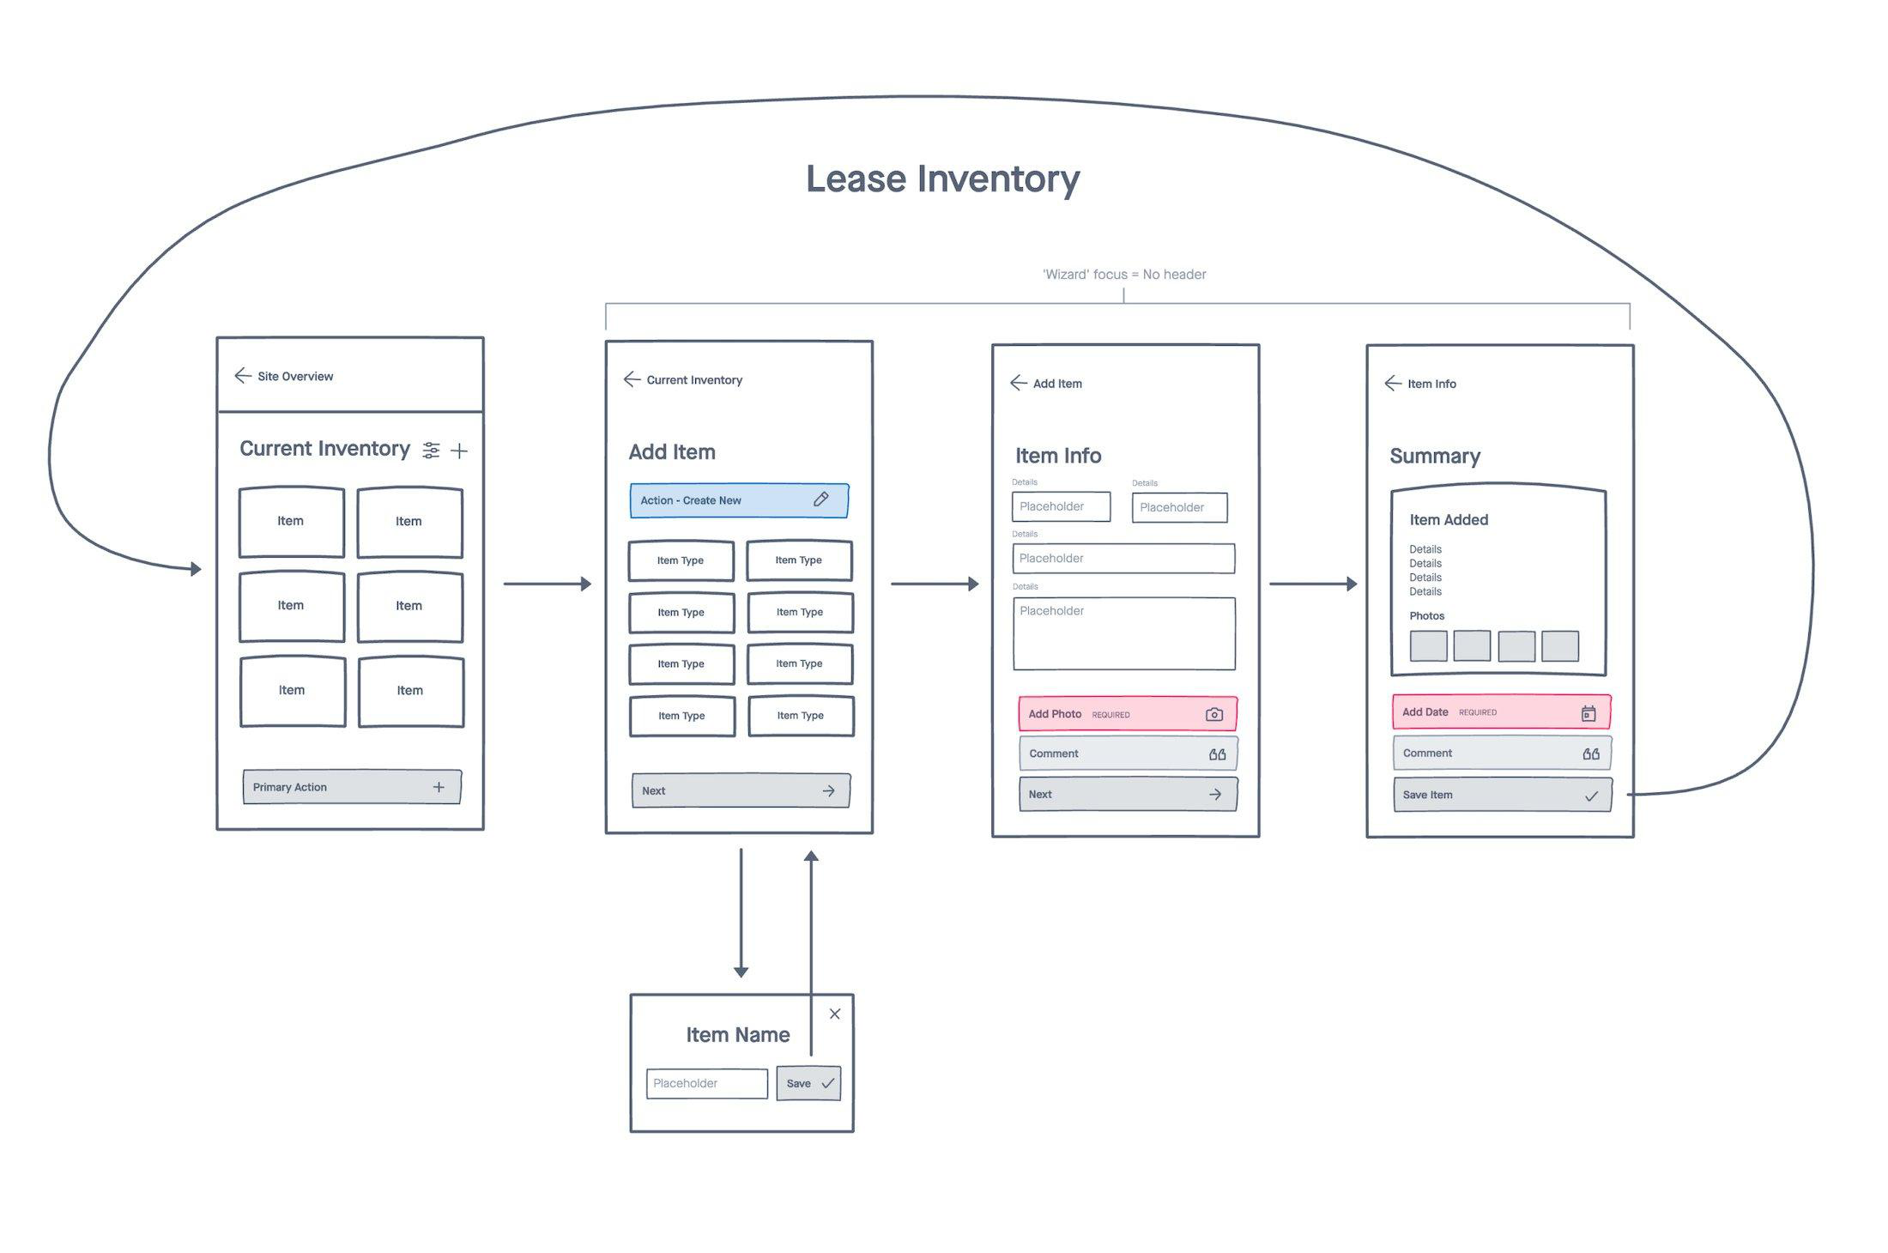Choose the bottom-left Item Type tile
This screenshot has width=1888, height=1253.
682,716
